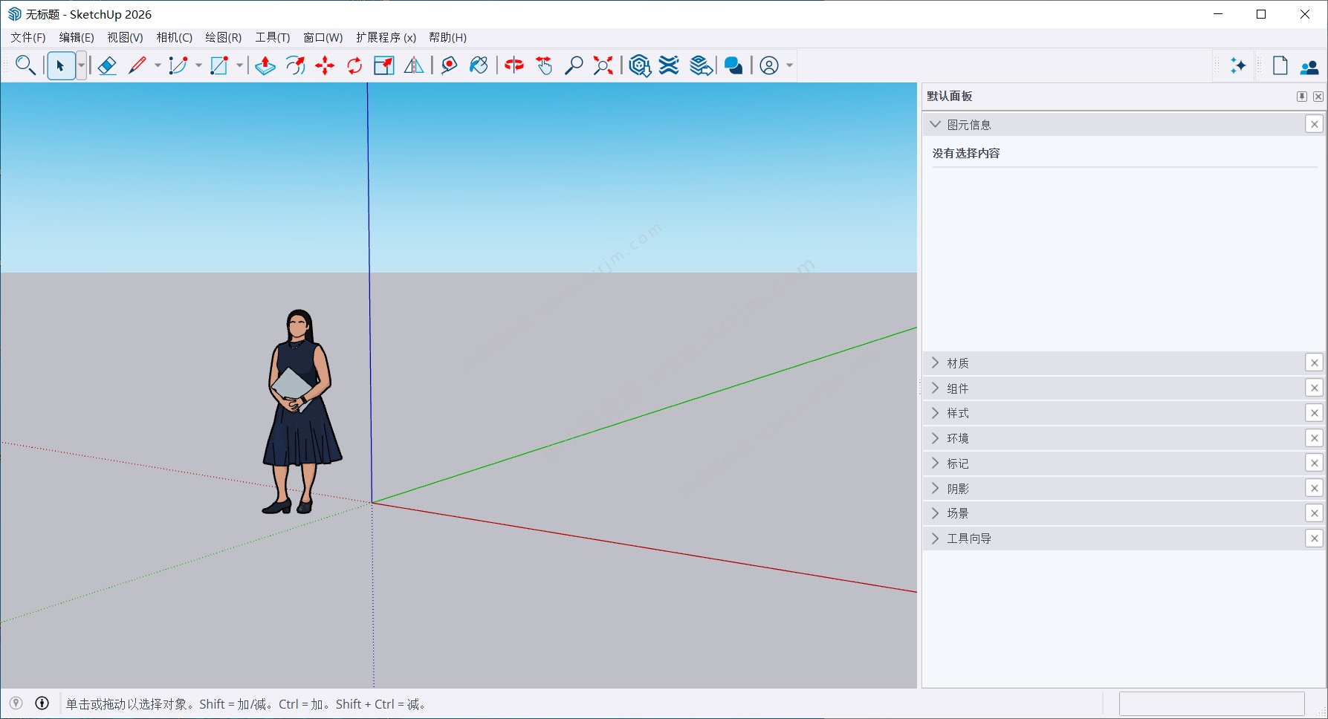Click the Zoom Extents icon

[x=602, y=65]
